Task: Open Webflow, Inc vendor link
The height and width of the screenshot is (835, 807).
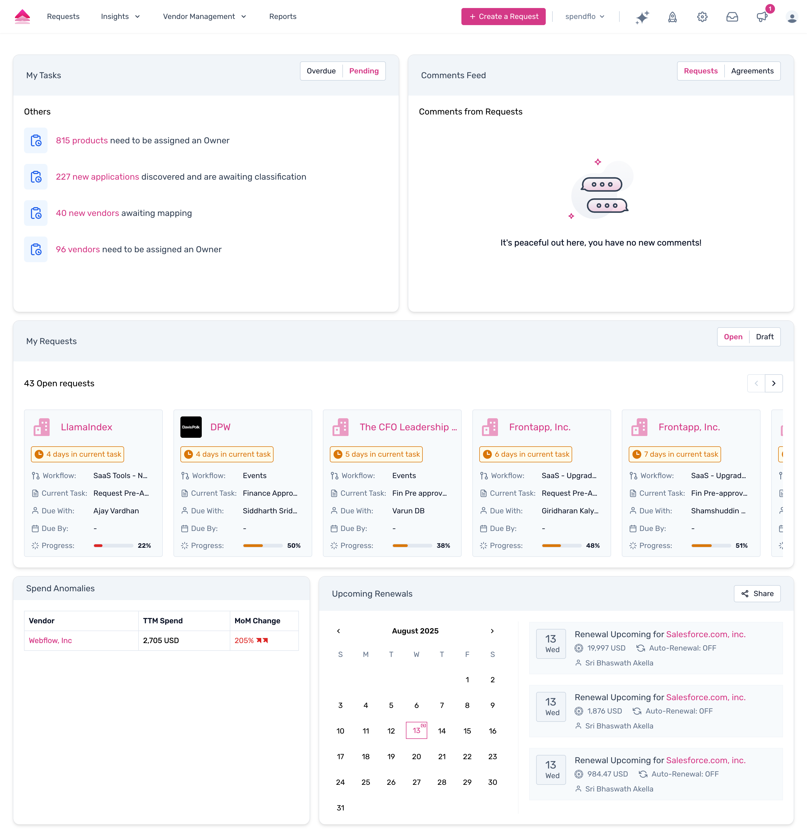Action: [50, 641]
